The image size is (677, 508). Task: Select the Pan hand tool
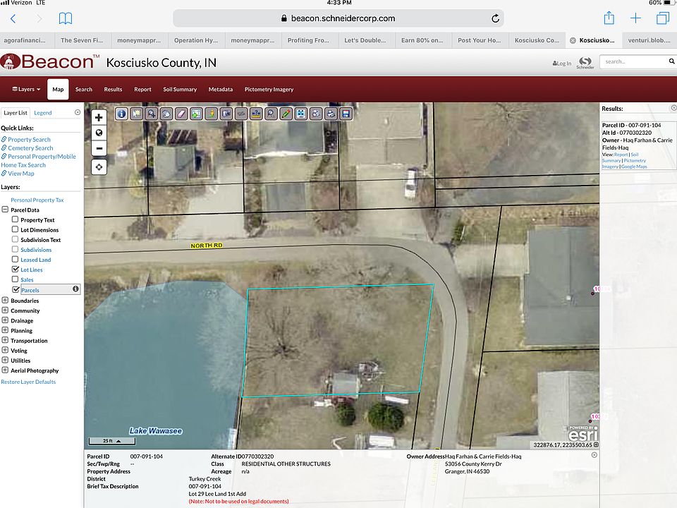click(166, 114)
